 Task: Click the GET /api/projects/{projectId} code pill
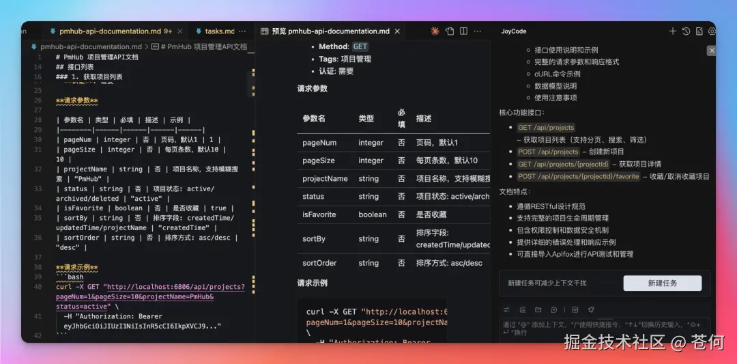(563, 164)
